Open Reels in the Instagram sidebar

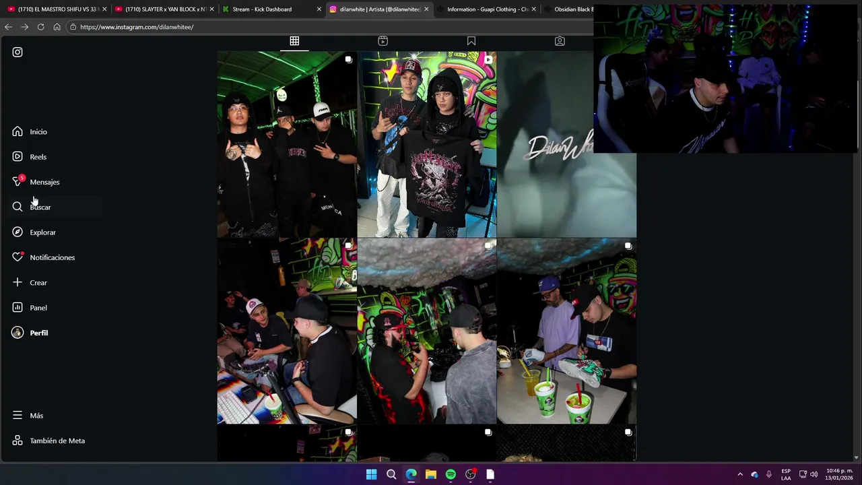click(30, 157)
